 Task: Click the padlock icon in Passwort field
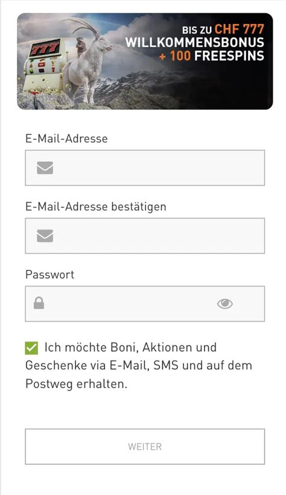point(39,303)
